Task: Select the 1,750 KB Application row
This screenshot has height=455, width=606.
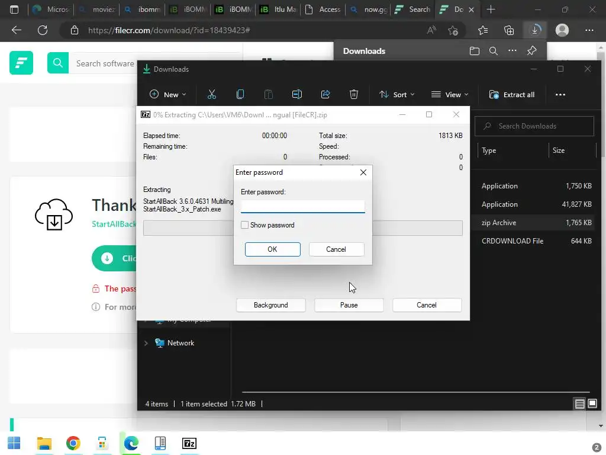Action: click(x=533, y=185)
